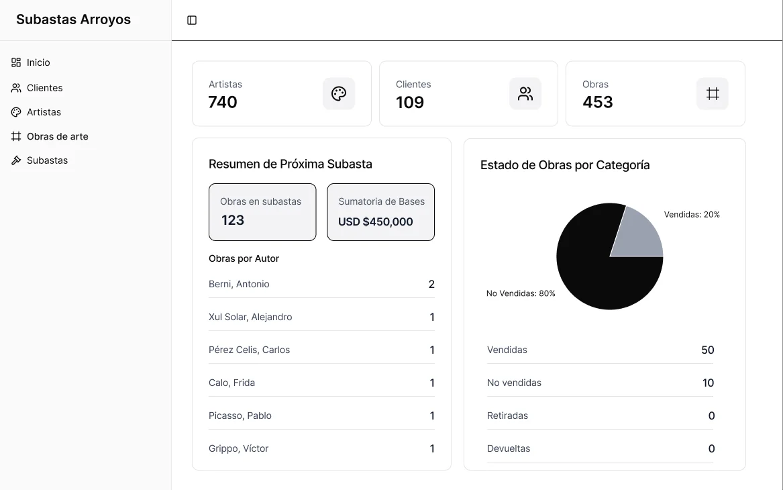Click the 123 obras en subastas value
The image size is (783, 490).
pyautogui.click(x=233, y=220)
